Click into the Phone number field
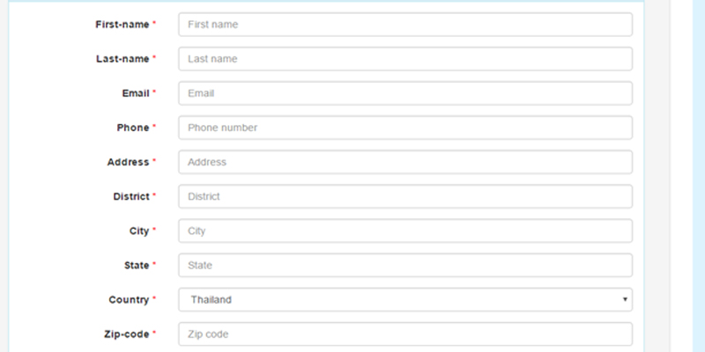705x352 pixels. (x=405, y=128)
